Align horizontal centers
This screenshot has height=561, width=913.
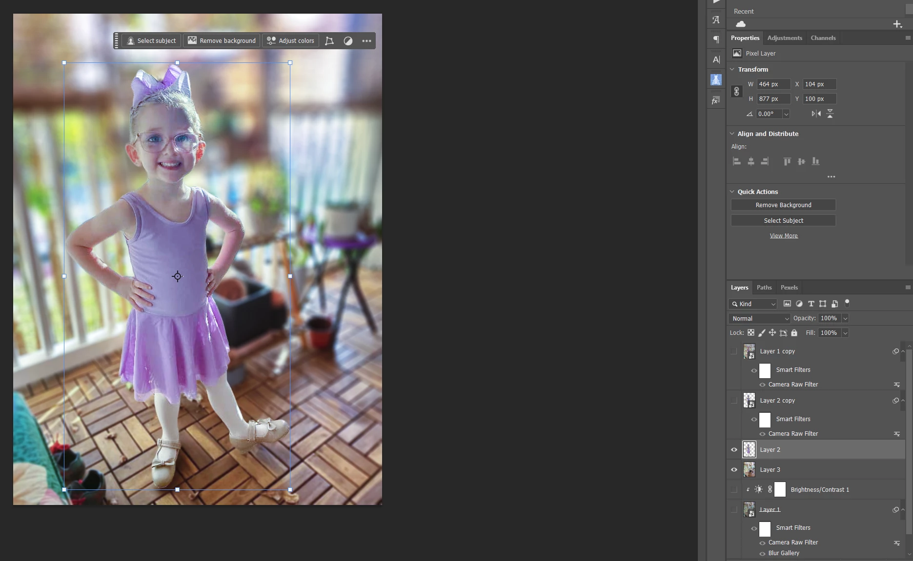[751, 161]
